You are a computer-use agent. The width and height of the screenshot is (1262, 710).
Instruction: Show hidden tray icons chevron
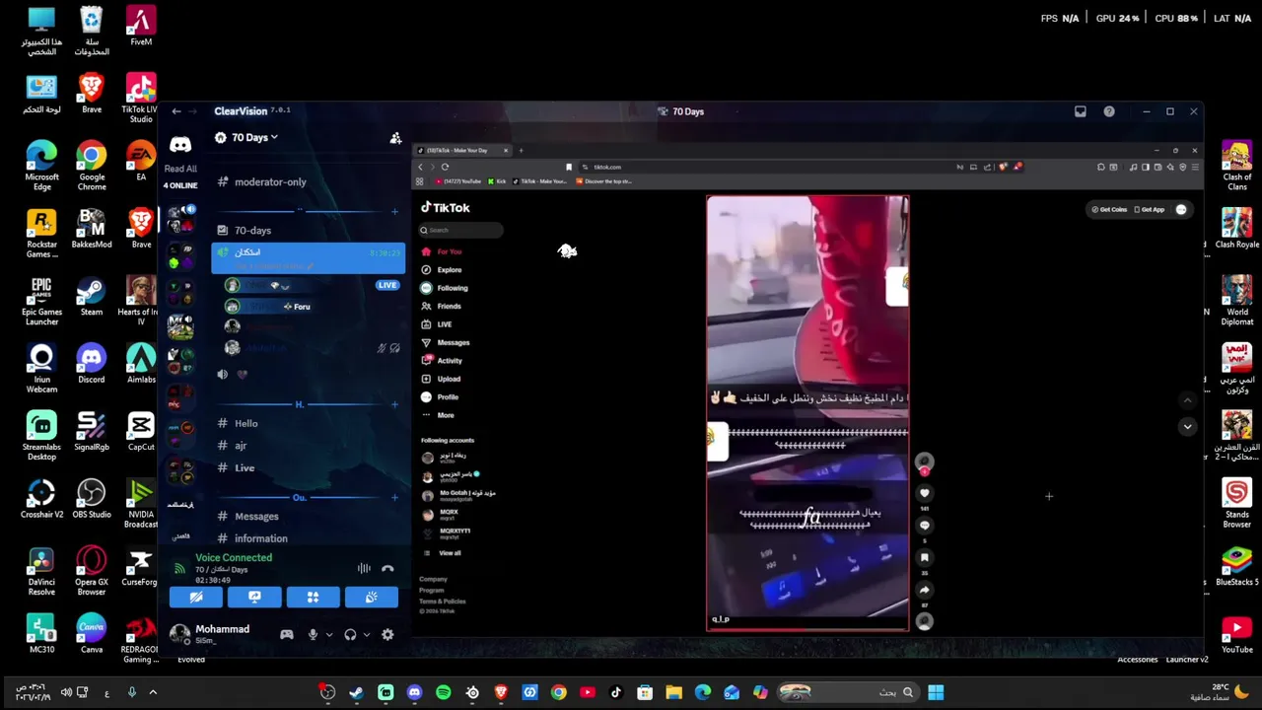click(153, 692)
